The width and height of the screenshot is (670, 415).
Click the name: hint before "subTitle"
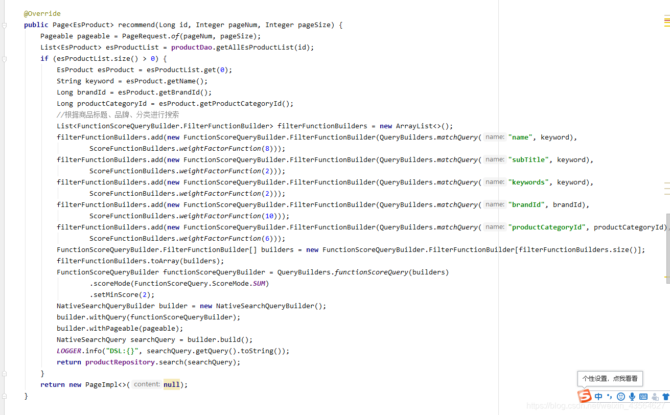[x=495, y=159]
